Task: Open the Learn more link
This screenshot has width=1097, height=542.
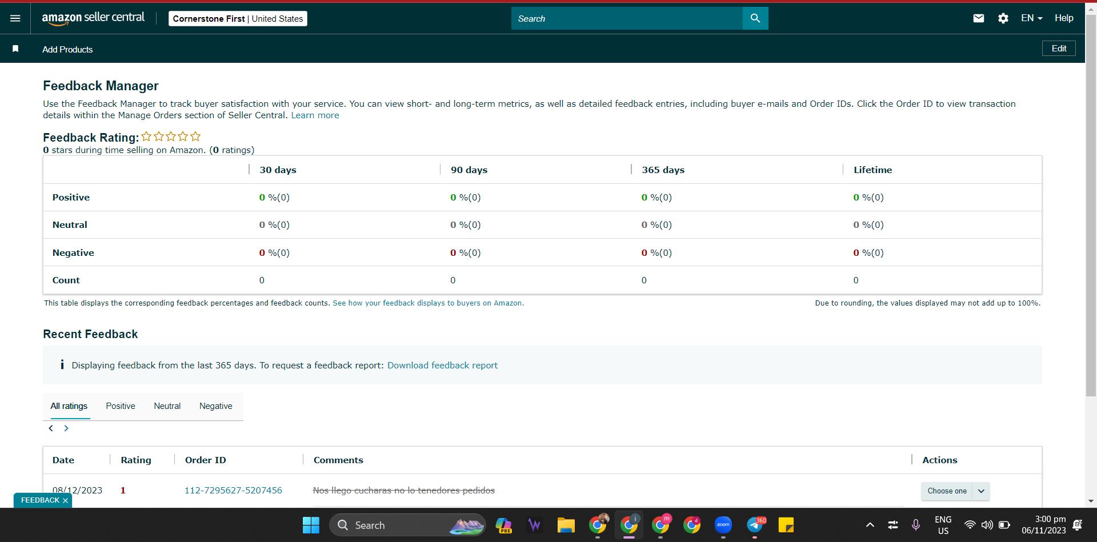Action: [315, 115]
